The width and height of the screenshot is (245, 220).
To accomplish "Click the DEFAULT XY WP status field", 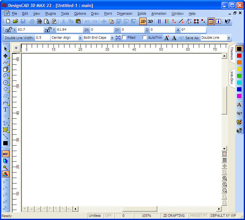I will pos(223,216).
